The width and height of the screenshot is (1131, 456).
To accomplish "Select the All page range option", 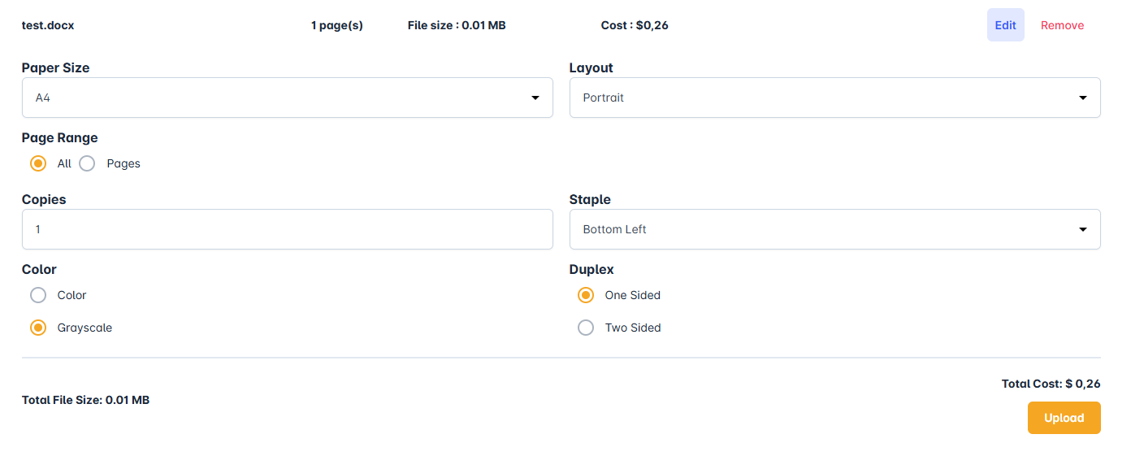I will [38, 163].
